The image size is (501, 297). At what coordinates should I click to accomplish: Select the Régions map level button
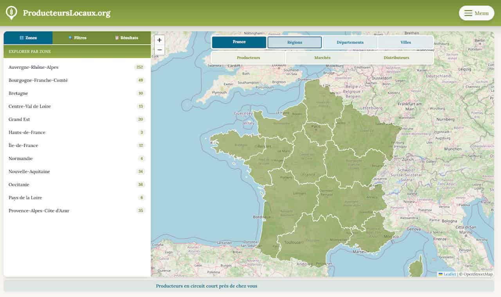point(295,42)
